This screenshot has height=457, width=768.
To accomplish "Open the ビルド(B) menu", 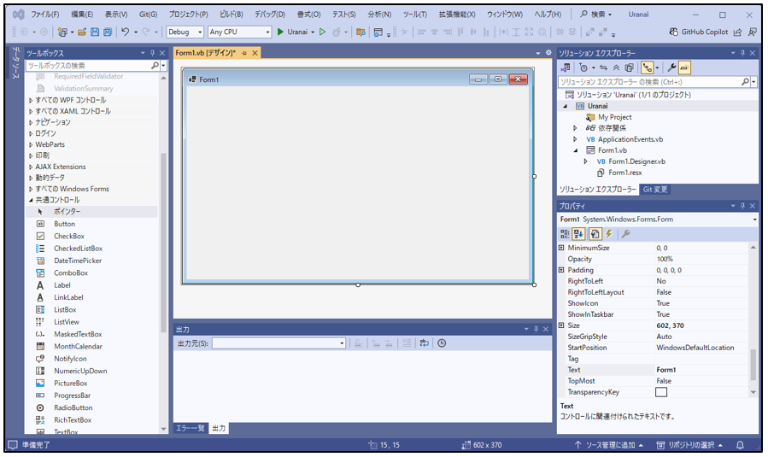I will (x=231, y=15).
